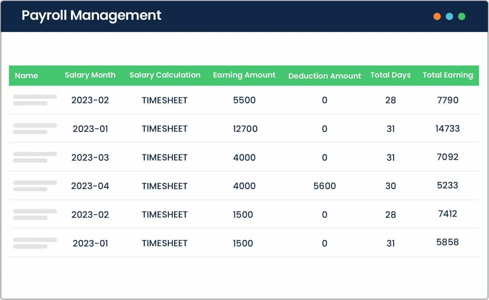This screenshot has height=300, width=489.
Task: Sort by Name column header
Action: pyautogui.click(x=26, y=76)
